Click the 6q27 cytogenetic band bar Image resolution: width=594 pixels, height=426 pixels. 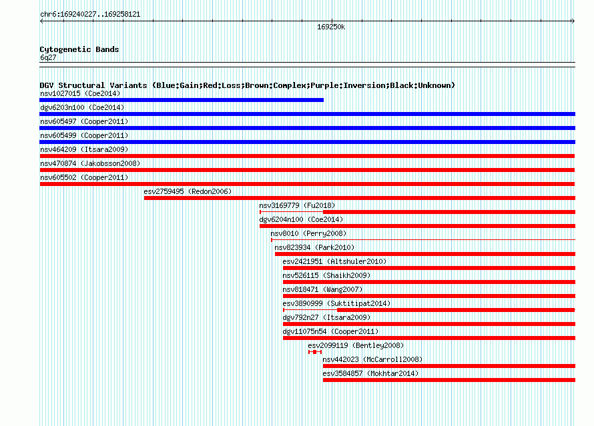307,65
